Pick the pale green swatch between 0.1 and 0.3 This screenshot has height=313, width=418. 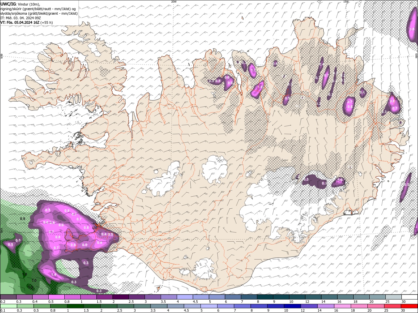click(8, 306)
